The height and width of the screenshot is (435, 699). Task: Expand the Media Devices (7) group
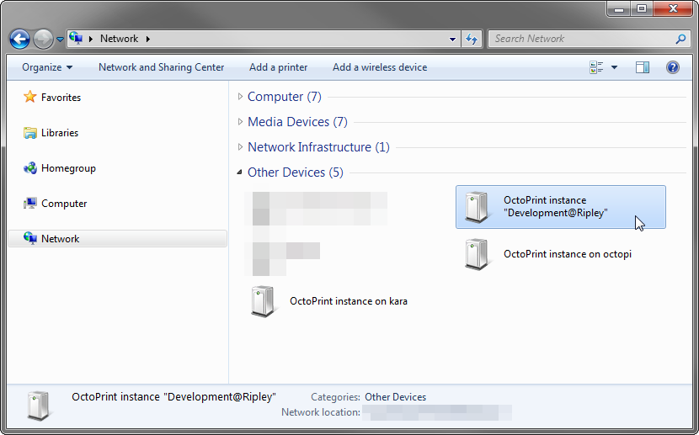point(241,122)
